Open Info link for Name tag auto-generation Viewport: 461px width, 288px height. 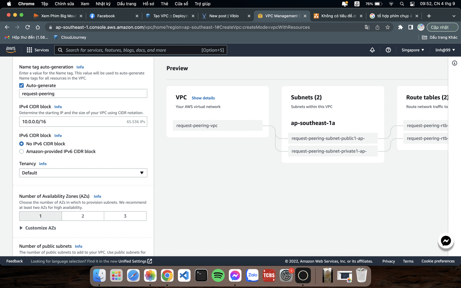pyautogui.click(x=80, y=67)
